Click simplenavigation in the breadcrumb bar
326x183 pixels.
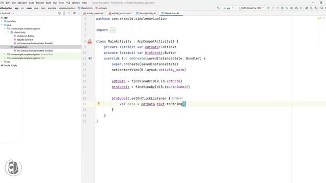click(67, 8)
